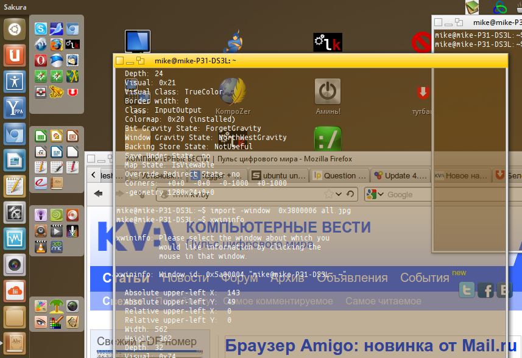Open the green LibreOffice Calc icon

pos(41,136)
